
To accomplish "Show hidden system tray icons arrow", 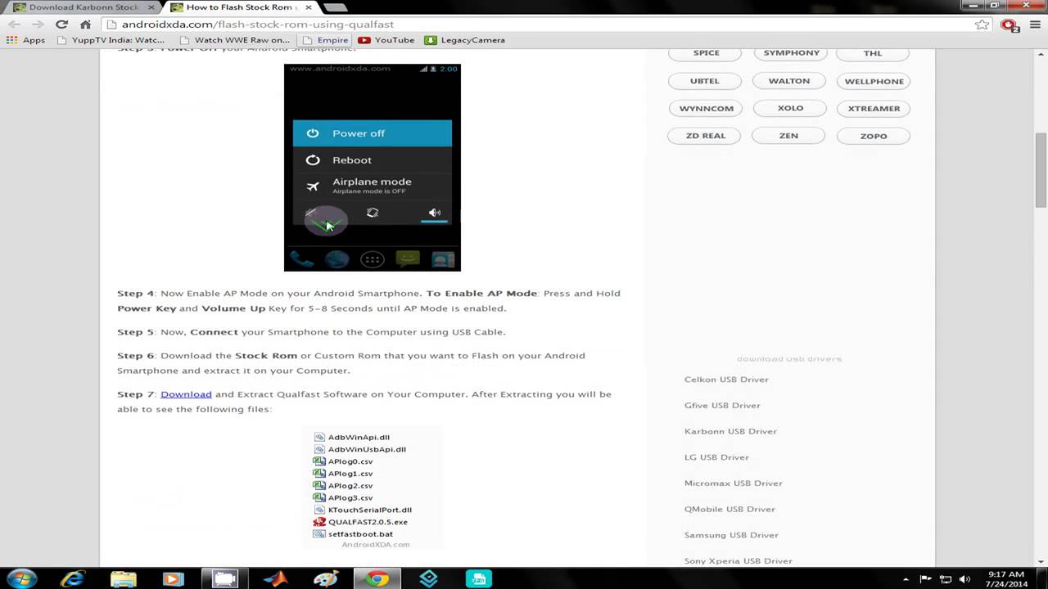I will click(x=907, y=579).
